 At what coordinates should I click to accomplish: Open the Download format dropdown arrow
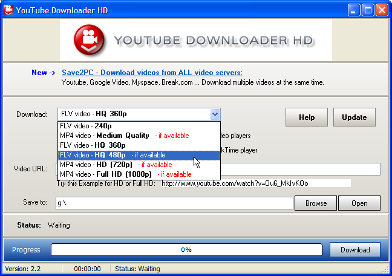[x=215, y=114]
